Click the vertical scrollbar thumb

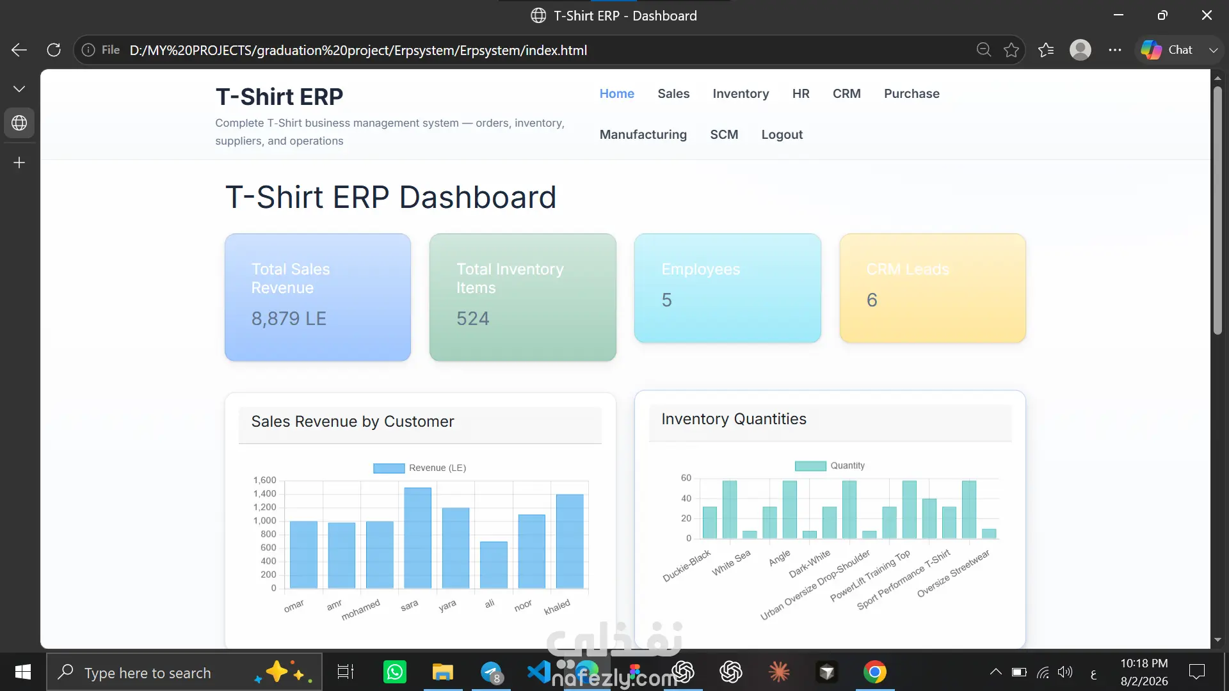[x=1217, y=210]
